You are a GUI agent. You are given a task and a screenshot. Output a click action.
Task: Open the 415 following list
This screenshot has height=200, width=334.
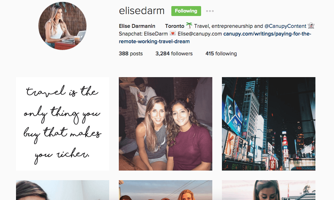[x=221, y=54]
